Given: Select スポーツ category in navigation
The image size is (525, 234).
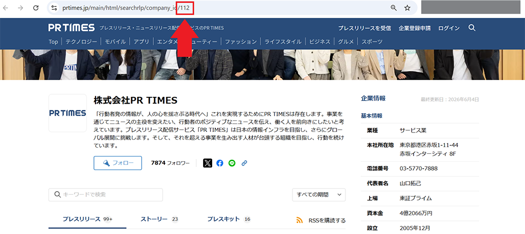Looking at the screenshot, I should coord(372,42).
